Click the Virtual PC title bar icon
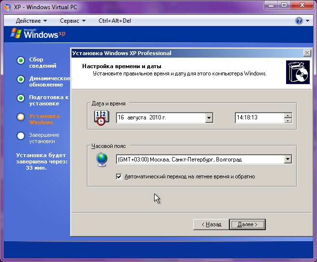The width and height of the screenshot is (317, 262). click(x=8, y=7)
